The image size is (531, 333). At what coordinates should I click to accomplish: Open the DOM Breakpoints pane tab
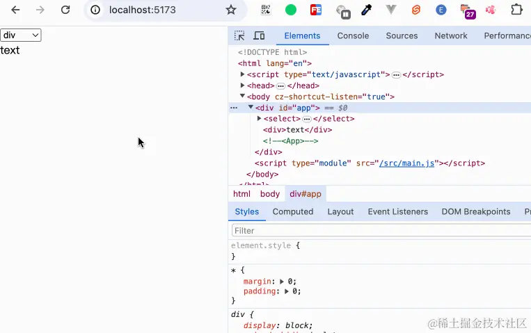476,211
